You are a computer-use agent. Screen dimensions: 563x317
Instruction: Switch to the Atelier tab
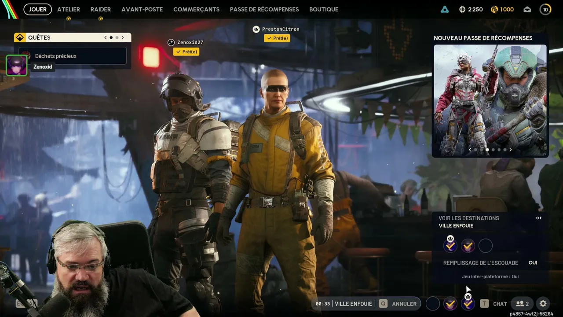click(69, 9)
